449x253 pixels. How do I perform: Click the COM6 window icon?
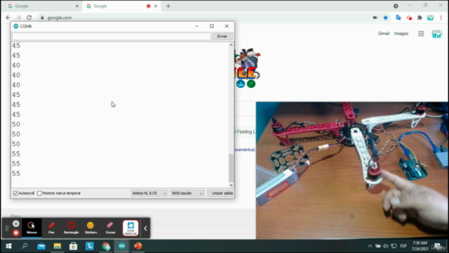click(16, 26)
